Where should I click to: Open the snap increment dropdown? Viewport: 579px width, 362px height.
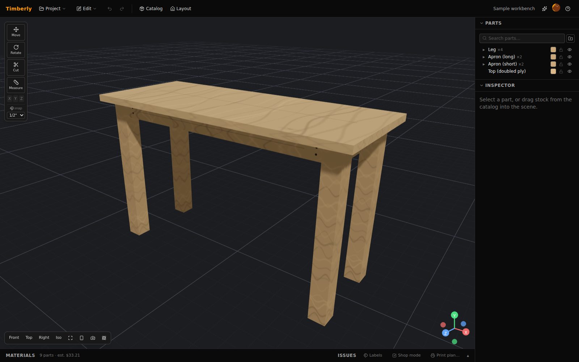16,115
